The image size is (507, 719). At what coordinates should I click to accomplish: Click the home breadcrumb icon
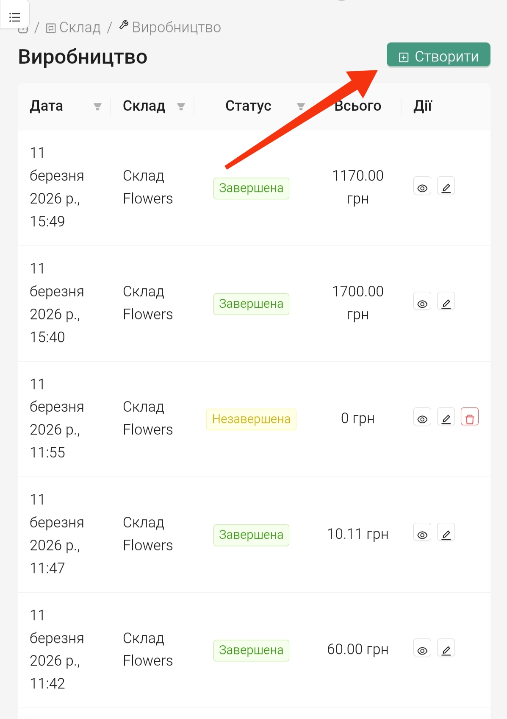tap(23, 29)
